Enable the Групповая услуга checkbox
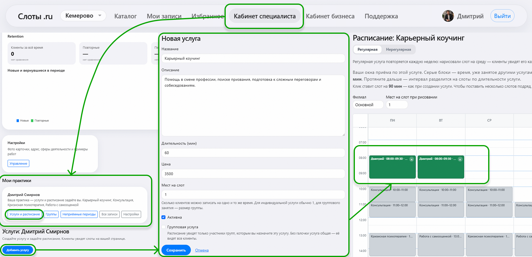The image size is (532, 257). 164,227
